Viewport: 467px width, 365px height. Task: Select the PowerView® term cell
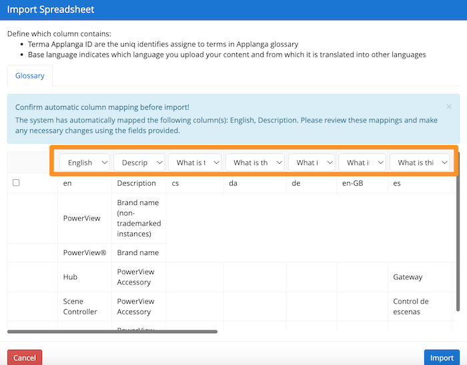coord(85,253)
